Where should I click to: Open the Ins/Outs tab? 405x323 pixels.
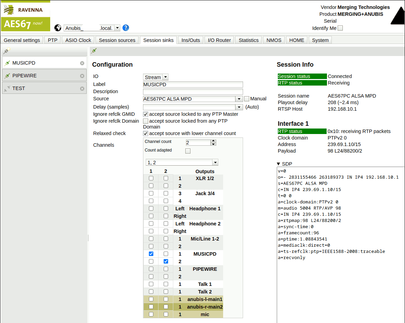190,40
